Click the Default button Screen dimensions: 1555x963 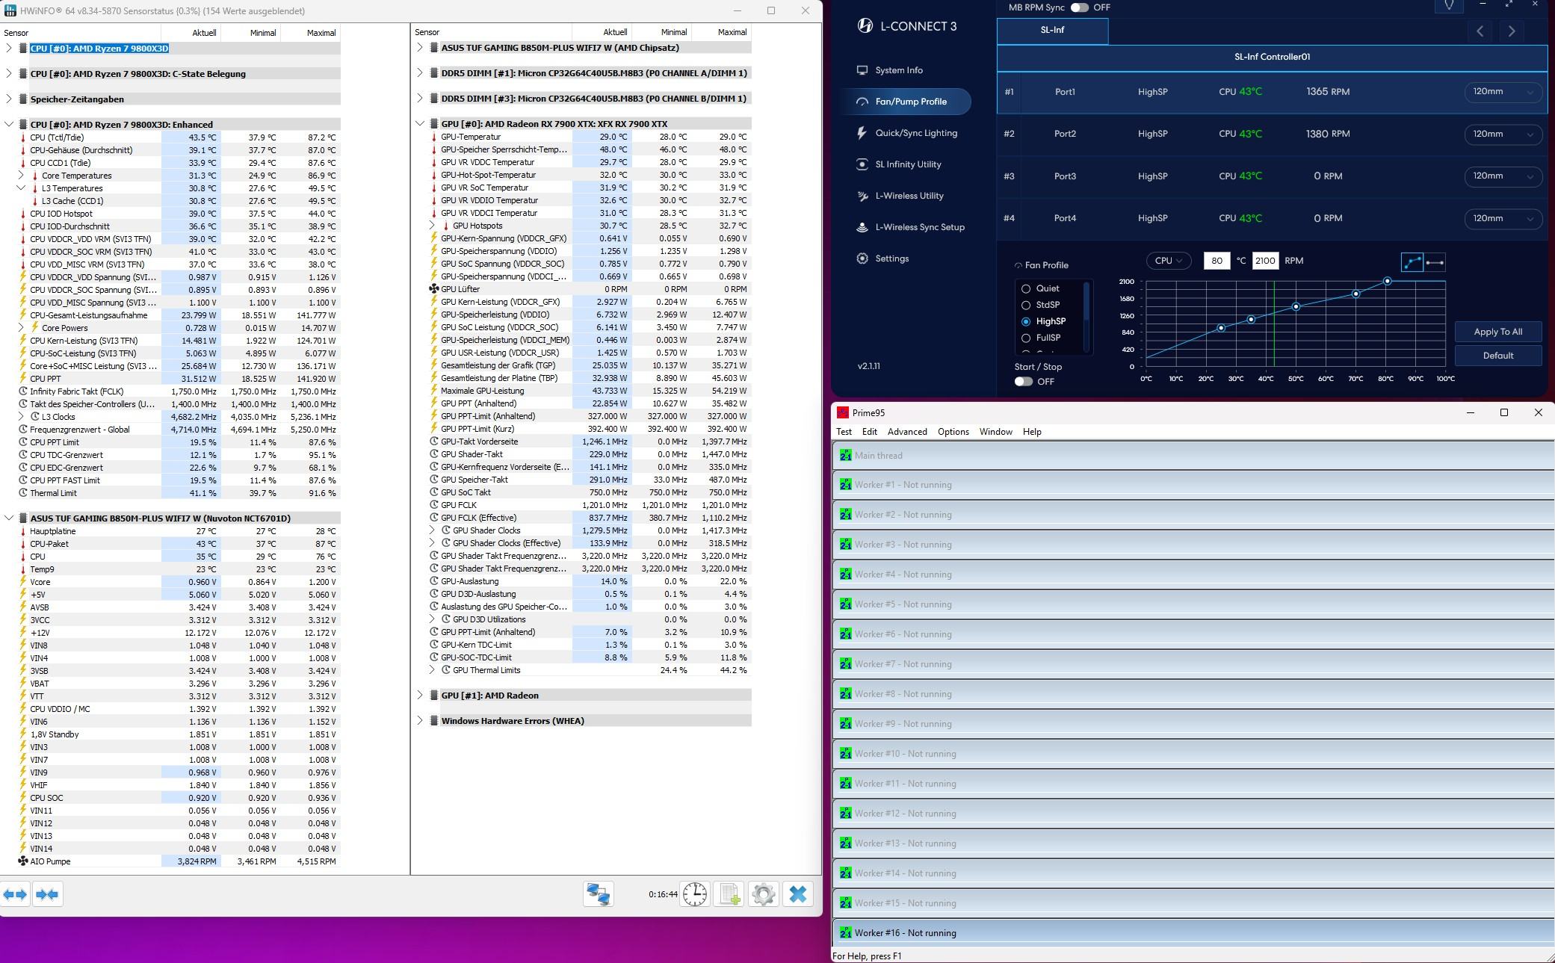(1497, 356)
